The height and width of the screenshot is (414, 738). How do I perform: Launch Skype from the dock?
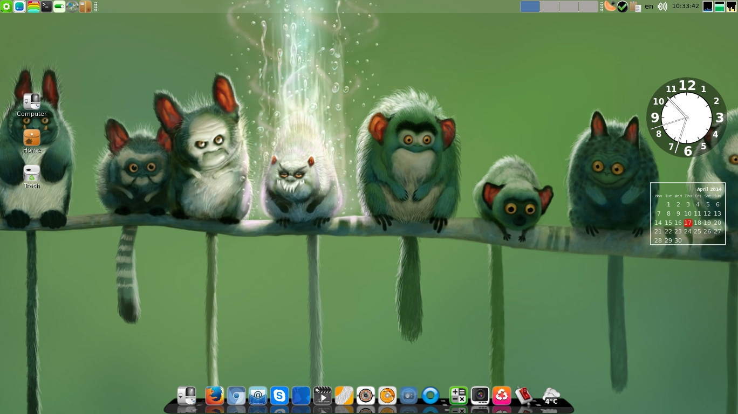click(x=279, y=396)
